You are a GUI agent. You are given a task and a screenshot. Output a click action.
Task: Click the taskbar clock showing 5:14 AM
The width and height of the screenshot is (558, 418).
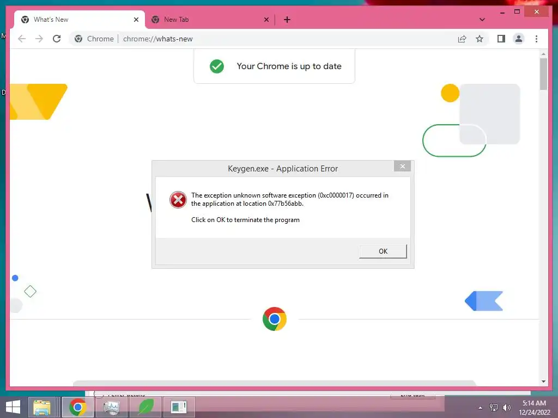[x=534, y=408]
